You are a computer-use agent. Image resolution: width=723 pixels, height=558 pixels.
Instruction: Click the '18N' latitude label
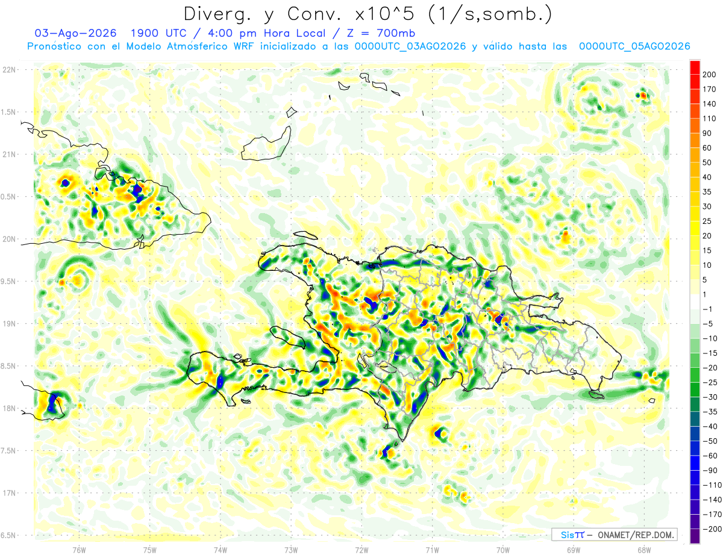pyautogui.click(x=9, y=408)
